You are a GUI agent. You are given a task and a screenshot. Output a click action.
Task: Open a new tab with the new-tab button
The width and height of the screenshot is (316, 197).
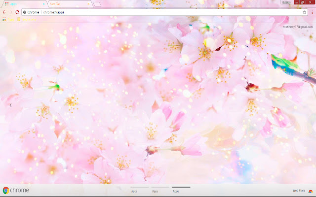click(97, 4)
